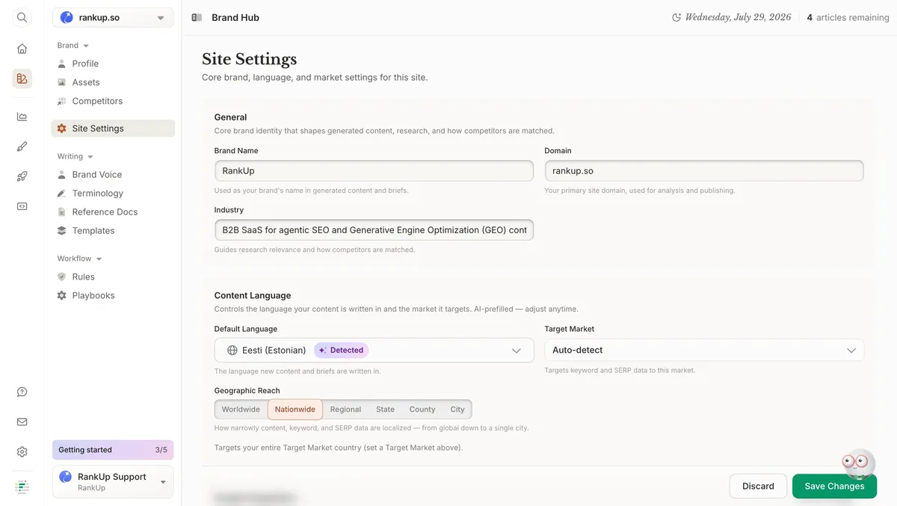Screen dimensions: 897x506
Task: Open Templates in the sidebar
Action: pyautogui.click(x=113, y=230)
